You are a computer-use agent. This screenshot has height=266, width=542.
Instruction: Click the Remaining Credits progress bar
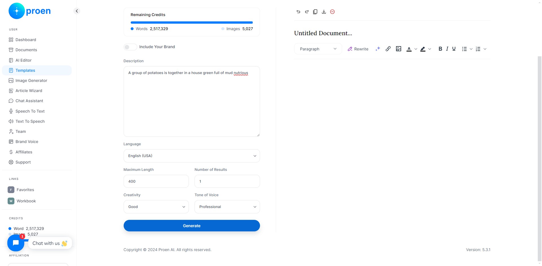click(x=192, y=23)
